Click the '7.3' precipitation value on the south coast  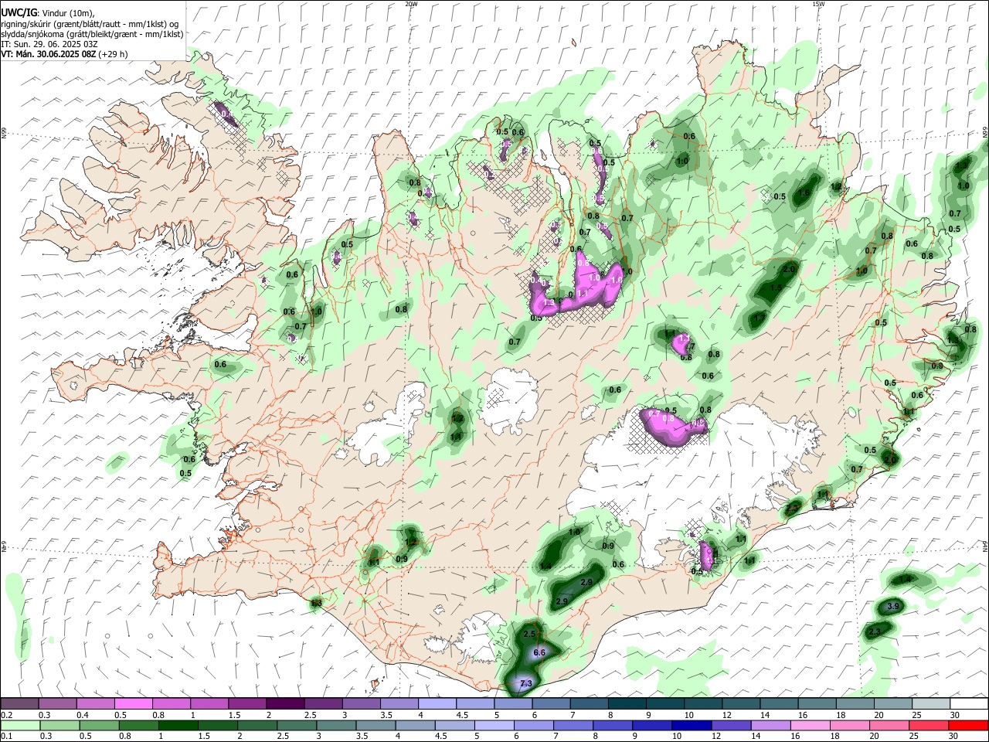526,684
